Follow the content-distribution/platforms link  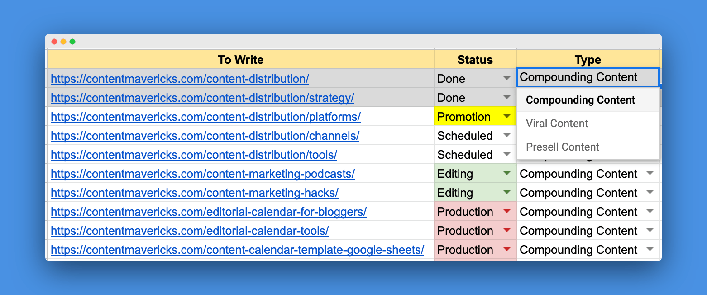pyautogui.click(x=205, y=117)
